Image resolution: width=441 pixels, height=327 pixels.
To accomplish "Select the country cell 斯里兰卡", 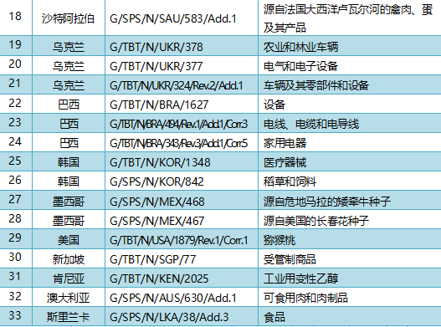I will pyautogui.click(x=69, y=316).
